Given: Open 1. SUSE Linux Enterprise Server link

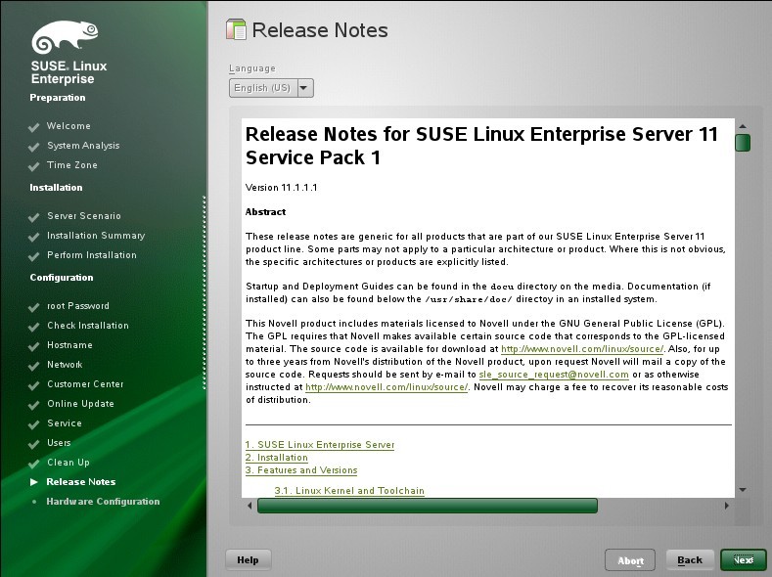Looking at the screenshot, I should click(x=320, y=445).
